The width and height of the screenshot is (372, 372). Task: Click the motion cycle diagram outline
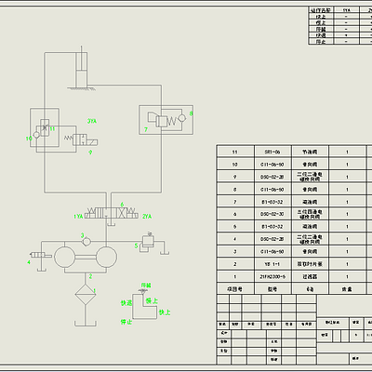pos(145,306)
